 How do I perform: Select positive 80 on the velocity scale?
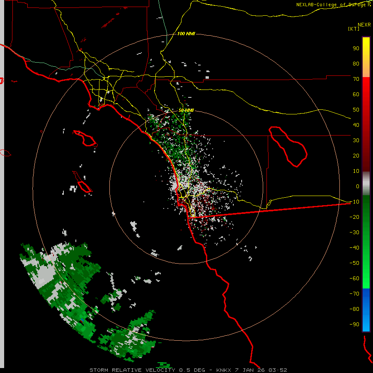(356, 63)
